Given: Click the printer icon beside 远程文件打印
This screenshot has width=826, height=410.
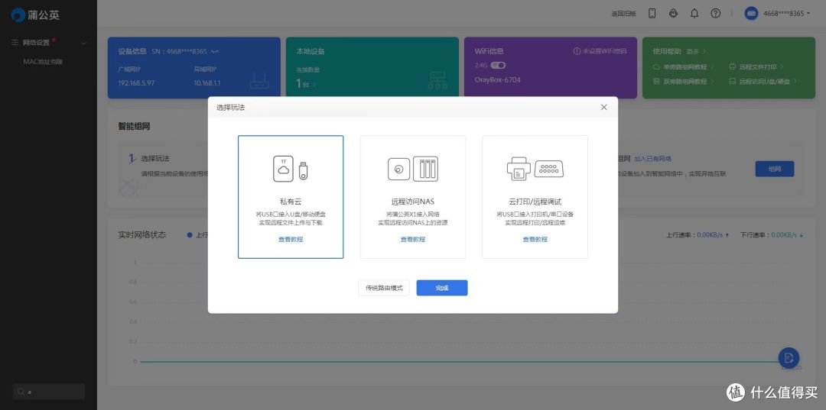Looking at the screenshot, I should [x=732, y=66].
